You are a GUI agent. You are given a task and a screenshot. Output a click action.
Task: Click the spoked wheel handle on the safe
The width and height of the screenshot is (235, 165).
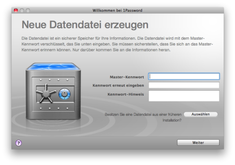(x=46, y=93)
